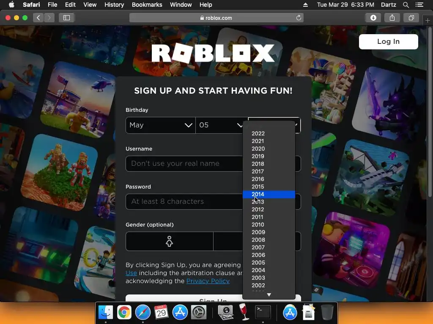Launch the Wine glass app in Dock
The image size is (433, 324).
(244, 312)
